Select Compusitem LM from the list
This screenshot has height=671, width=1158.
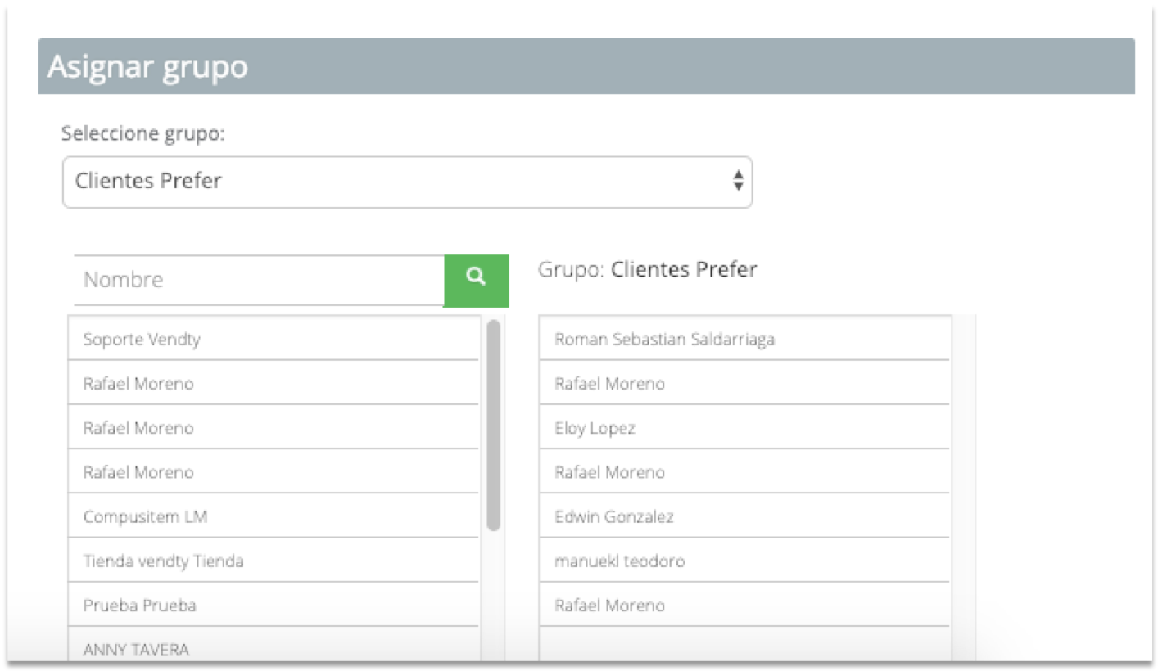pos(273,516)
